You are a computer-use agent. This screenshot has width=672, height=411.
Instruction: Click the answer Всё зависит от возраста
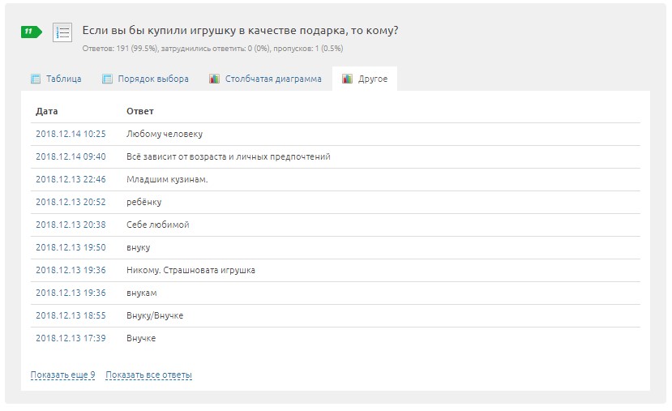pos(229,156)
